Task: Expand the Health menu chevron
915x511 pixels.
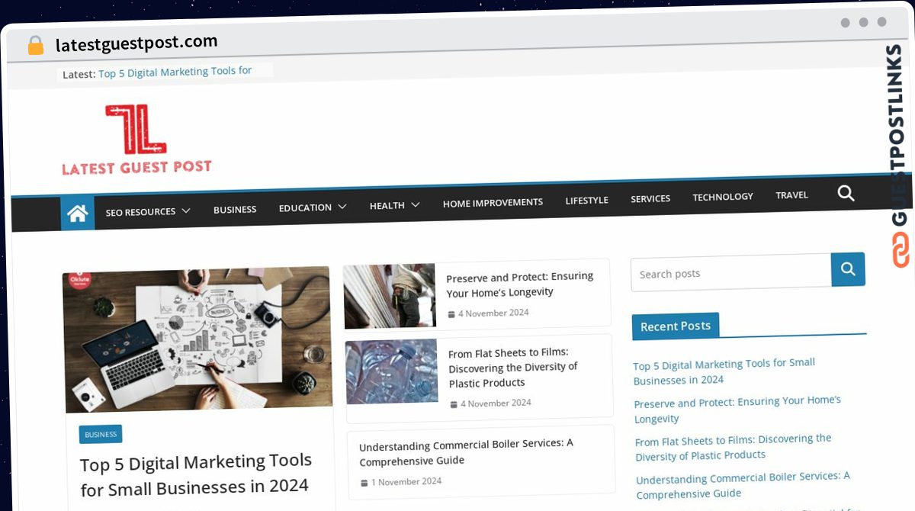Action: [x=416, y=204]
